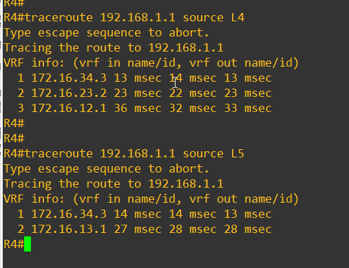This screenshot has height=268, width=349.
Task: Click hop 172.16.12.1 in the L4 traceroute
Action: pos(69,108)
